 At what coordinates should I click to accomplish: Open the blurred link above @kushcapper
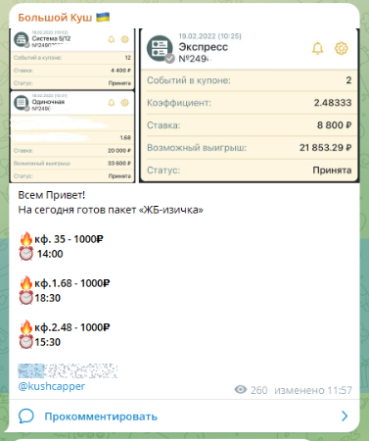[68, 370]
